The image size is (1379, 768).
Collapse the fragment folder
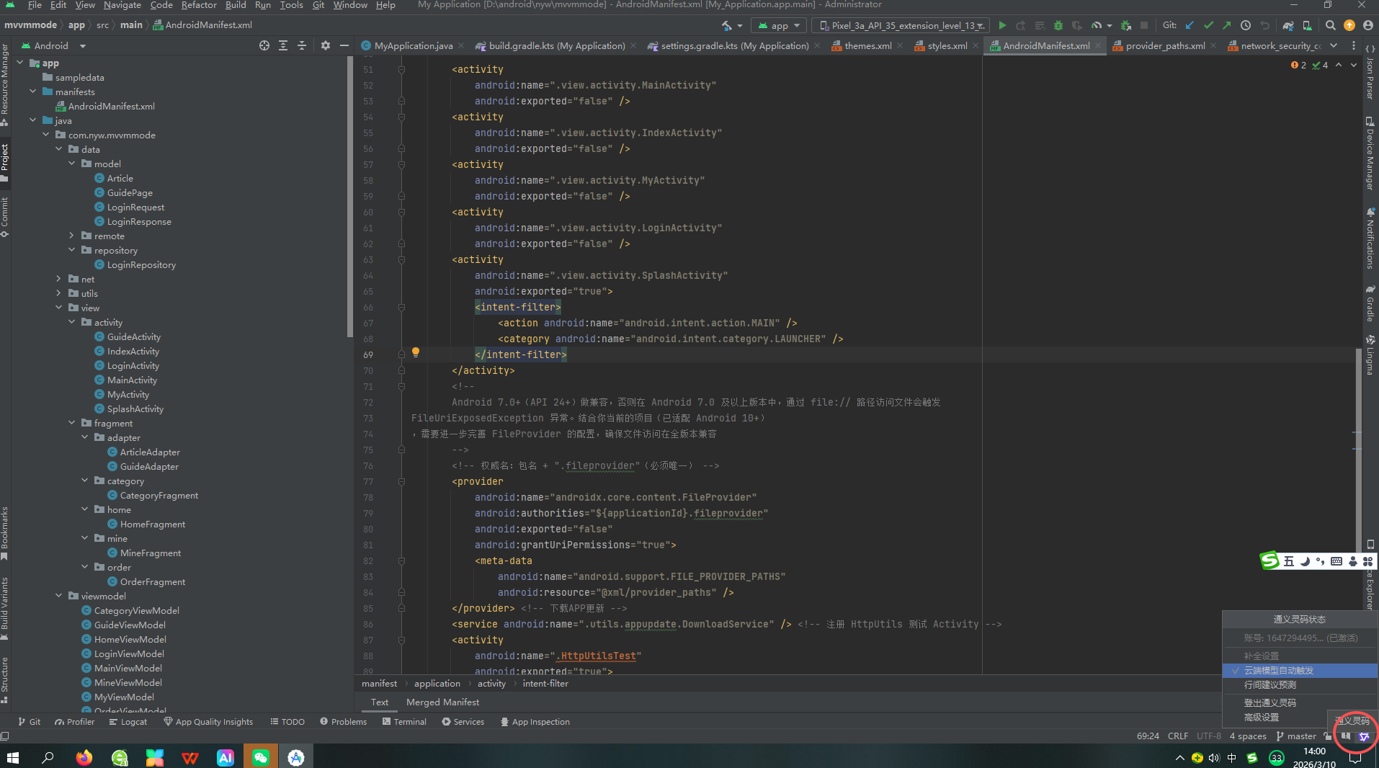72,423
